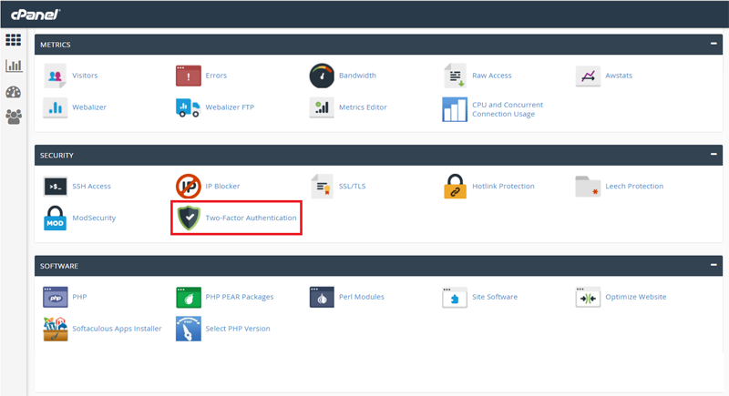This screenshot has width=729, height=396.
Task: Open the Two-Factor Authentication link
Action: click(252, 218)
